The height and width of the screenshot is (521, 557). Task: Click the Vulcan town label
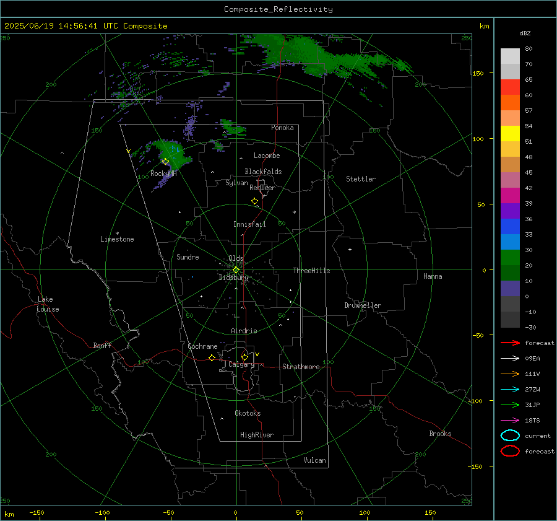click(x=314, y=460)
